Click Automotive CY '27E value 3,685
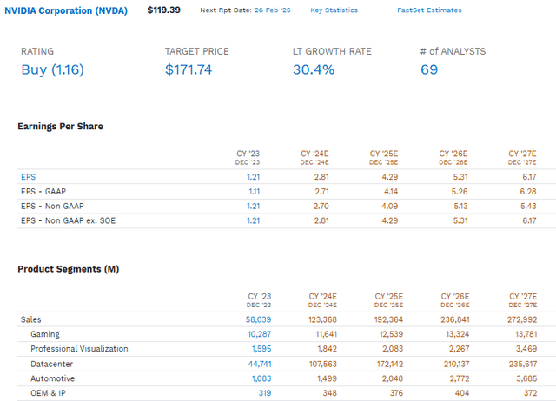The width and height of the screenshot is (556, 401). click(x=526, y=378)
